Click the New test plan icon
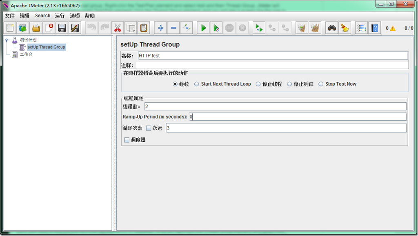The height and width of the screenshot is (236, 418). coord(10,28)
